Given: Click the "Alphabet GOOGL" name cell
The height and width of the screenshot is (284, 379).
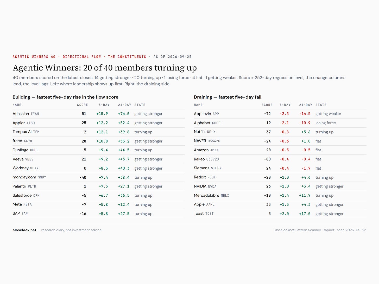Looking at the screenshot, I should tap(208, 123).
